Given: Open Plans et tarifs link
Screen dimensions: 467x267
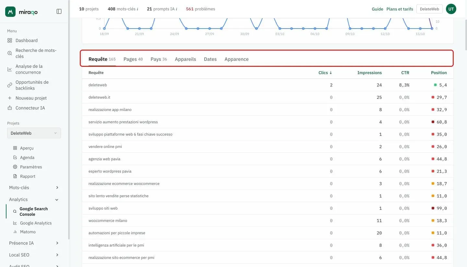Looking at the screenshot, I should (x=400, y=9).
